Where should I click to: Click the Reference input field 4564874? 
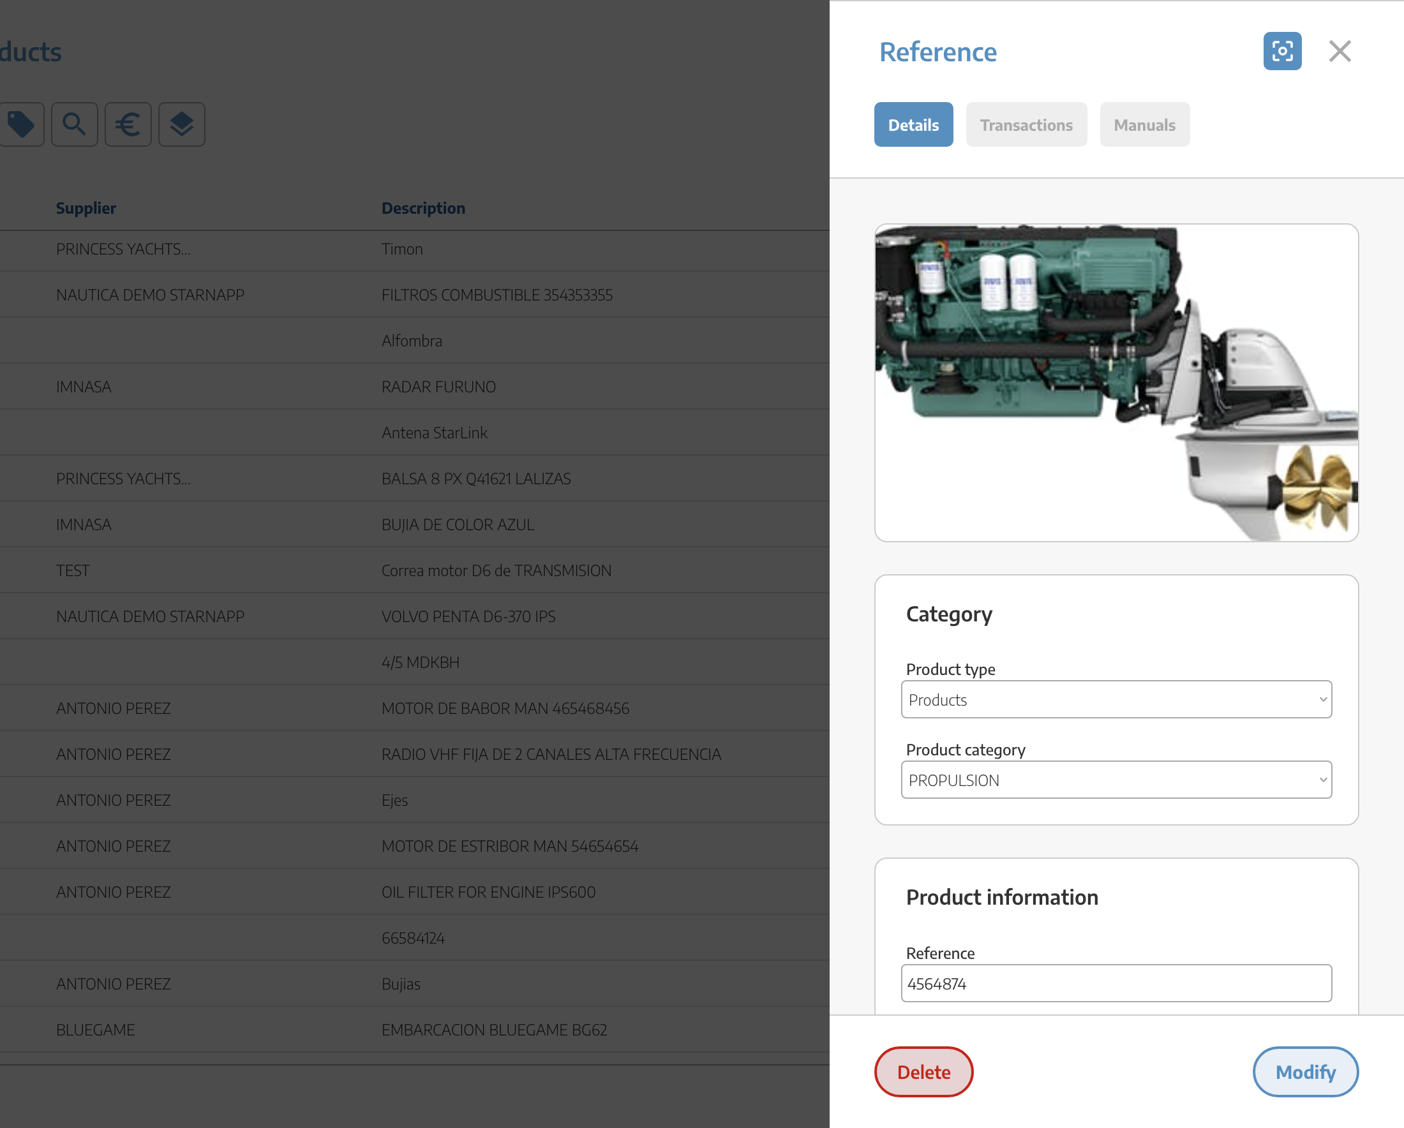[x=1116, y=984]
